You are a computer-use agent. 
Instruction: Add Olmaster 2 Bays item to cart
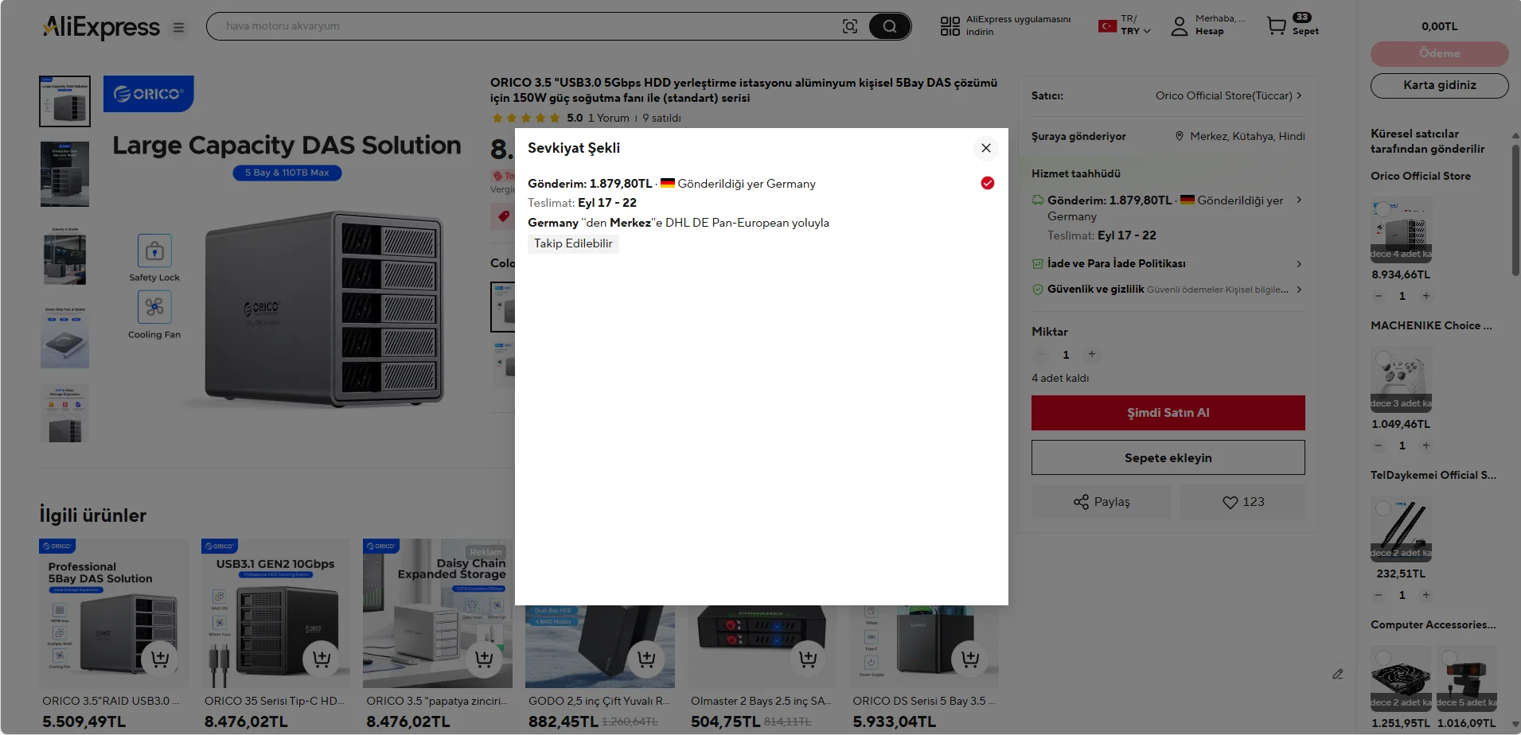(808, 659)
